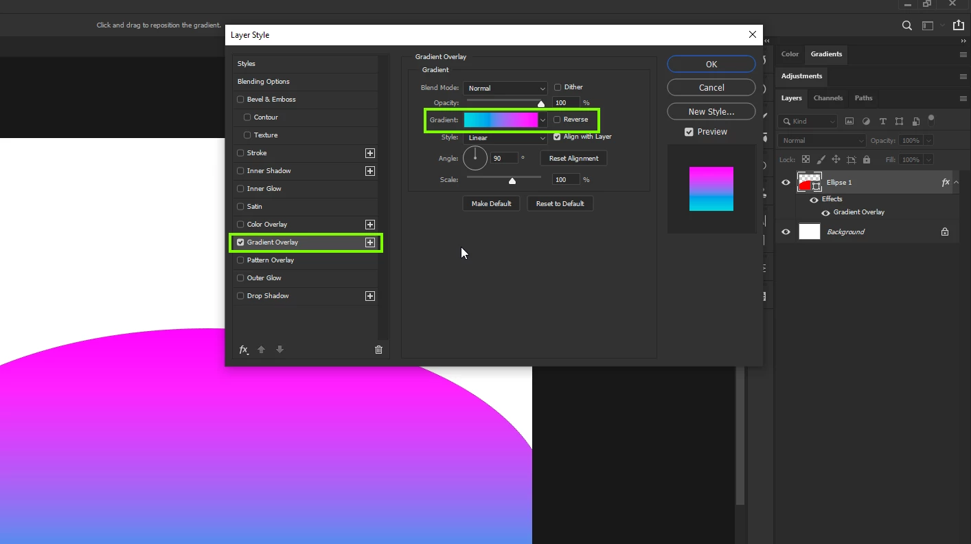971x544 pixels.
Task: Open the fx menu at the bottom of the styles list
Action: pyautogui.click(x=244, y=350)
